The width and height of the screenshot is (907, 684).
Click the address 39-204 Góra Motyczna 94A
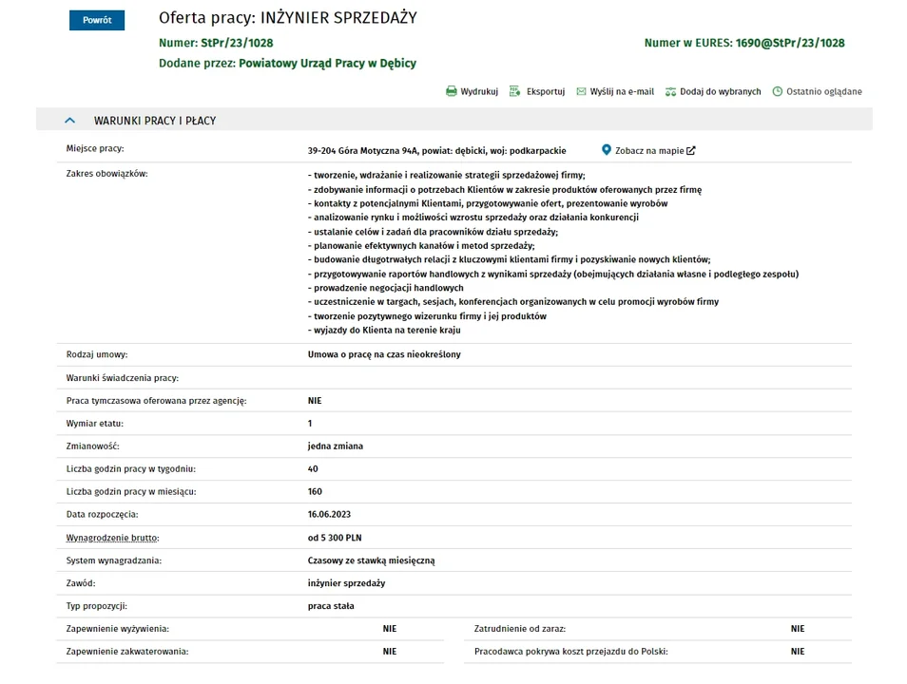pos(362,151)
